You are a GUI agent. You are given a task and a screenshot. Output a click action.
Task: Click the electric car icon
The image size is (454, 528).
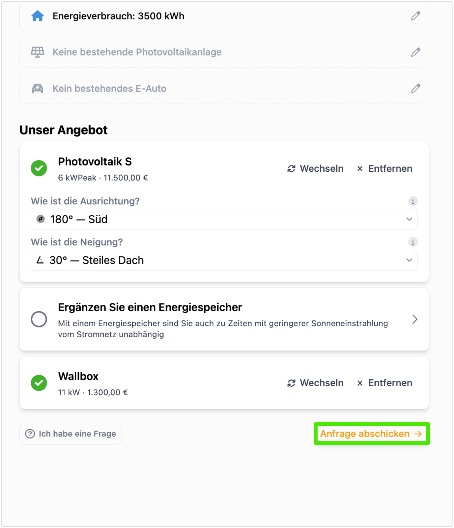38,88
